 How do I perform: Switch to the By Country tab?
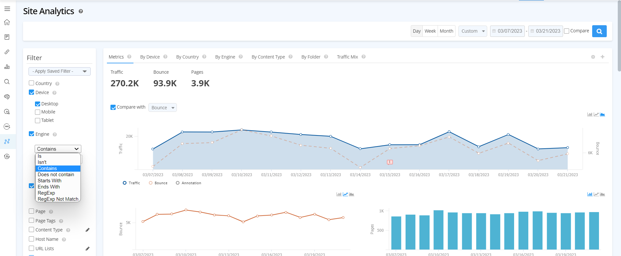(187, 57)
